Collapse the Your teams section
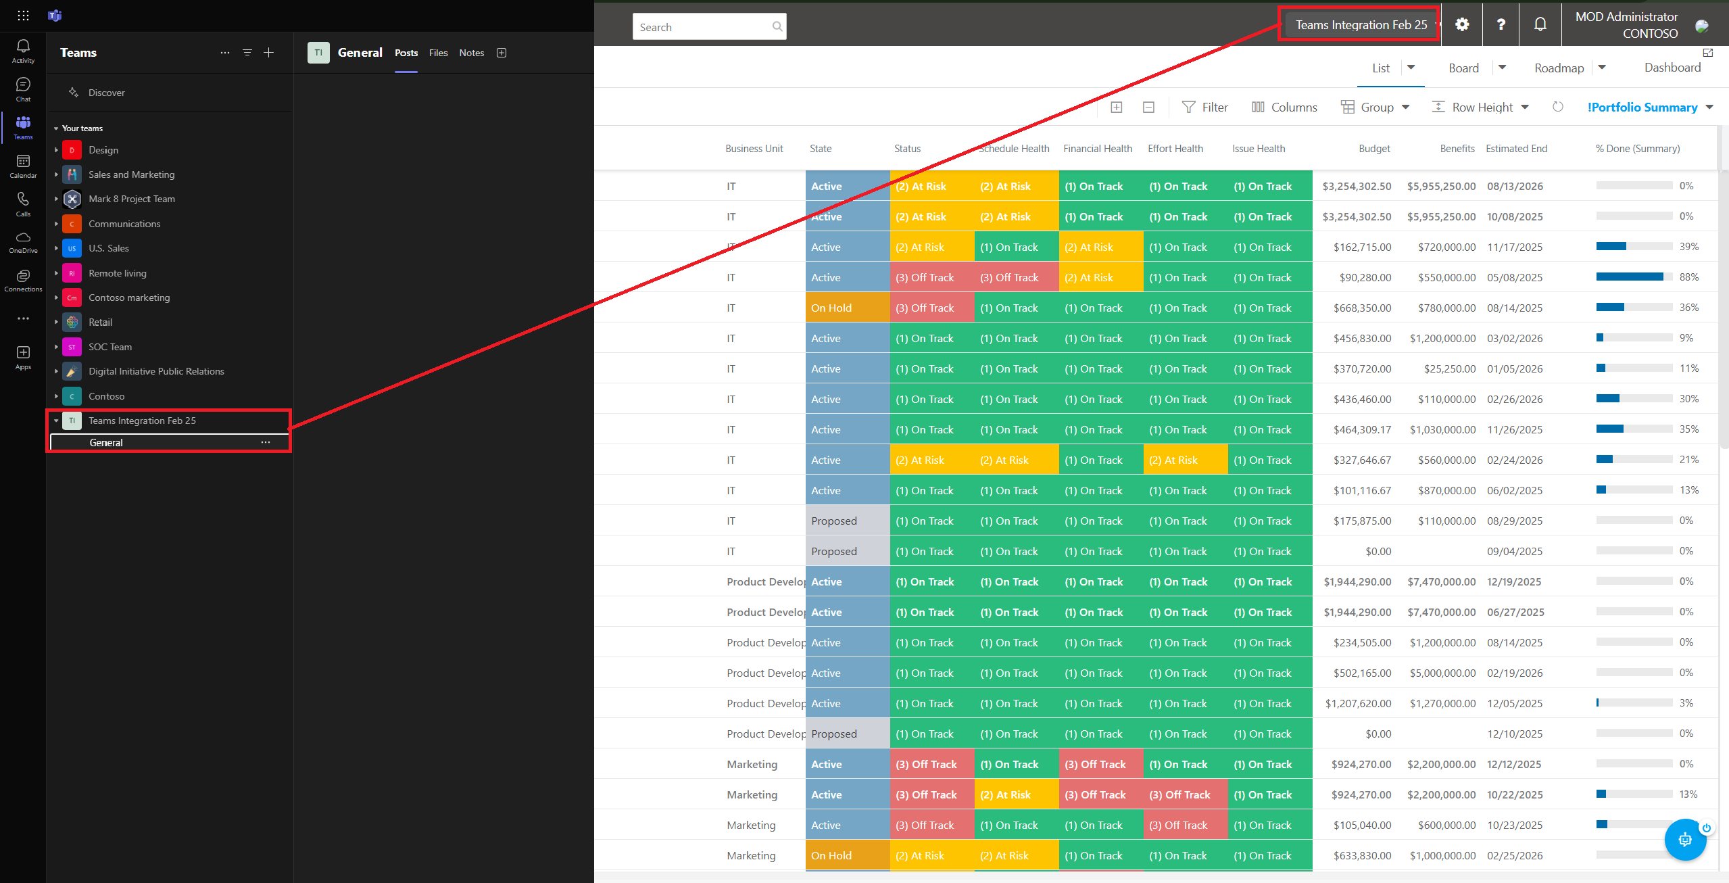This screenshot has width=1729, height=883. pos(56,128)
